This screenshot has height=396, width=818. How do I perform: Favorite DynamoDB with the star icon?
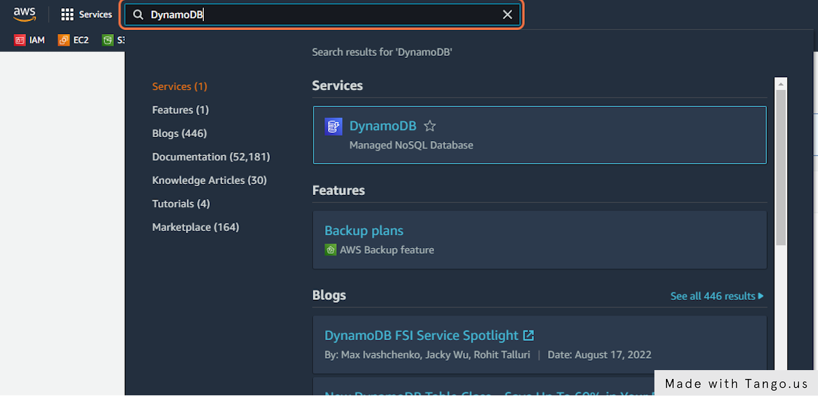(429, 126)
